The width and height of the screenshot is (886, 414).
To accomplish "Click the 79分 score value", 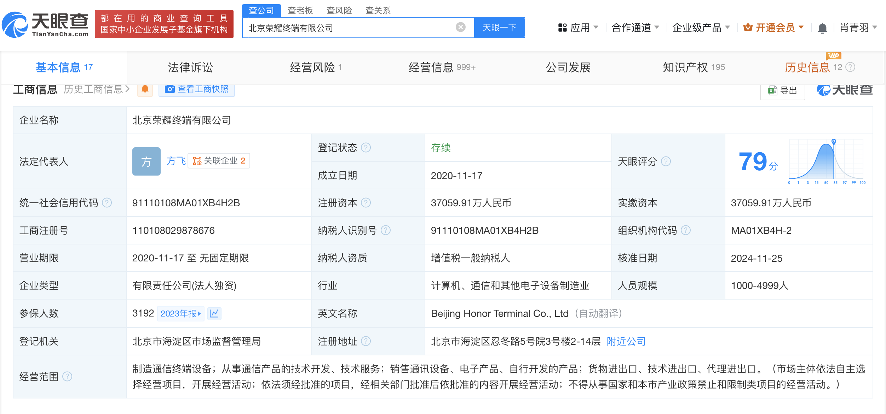I will click(758, 162).
